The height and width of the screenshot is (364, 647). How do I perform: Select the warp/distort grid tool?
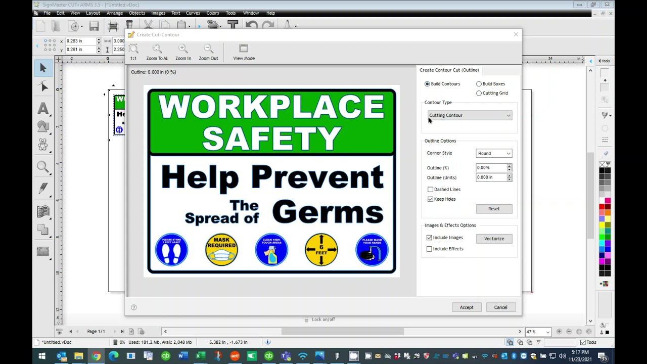pos(43,211)
